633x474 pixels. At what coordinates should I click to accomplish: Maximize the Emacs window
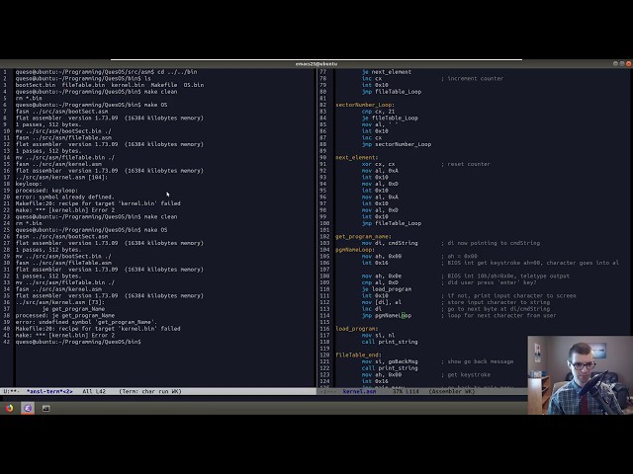click(622, 63)
